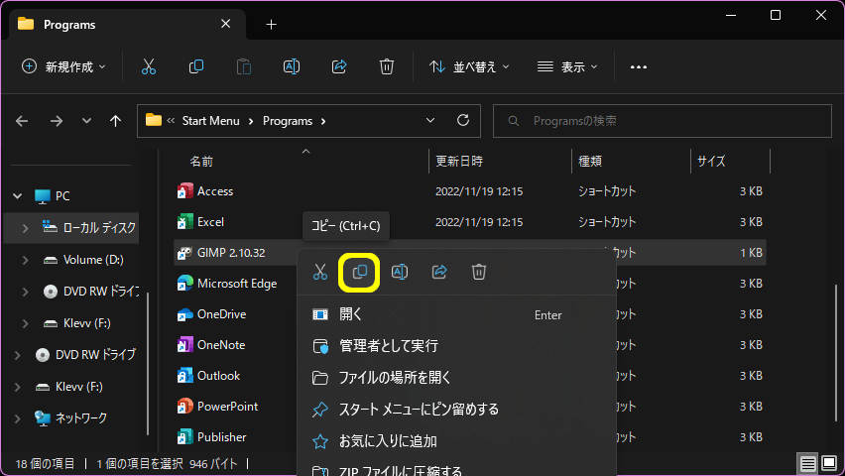Screen dimensions: 845x476
Task: Expand the PC tree node
Action: pos(17,196)
